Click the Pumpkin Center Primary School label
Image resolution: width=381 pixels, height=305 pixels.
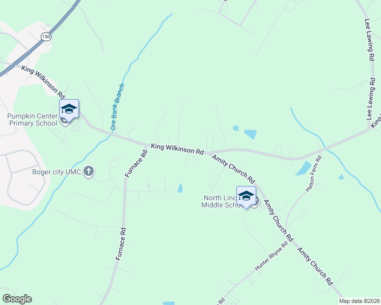(x=33, y=120)
